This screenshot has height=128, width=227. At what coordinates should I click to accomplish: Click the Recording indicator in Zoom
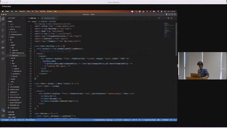[6, 6]
